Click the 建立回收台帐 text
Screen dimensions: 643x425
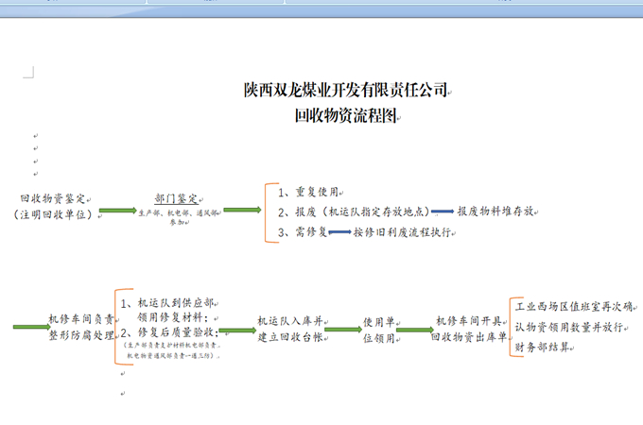click(290, 337)
